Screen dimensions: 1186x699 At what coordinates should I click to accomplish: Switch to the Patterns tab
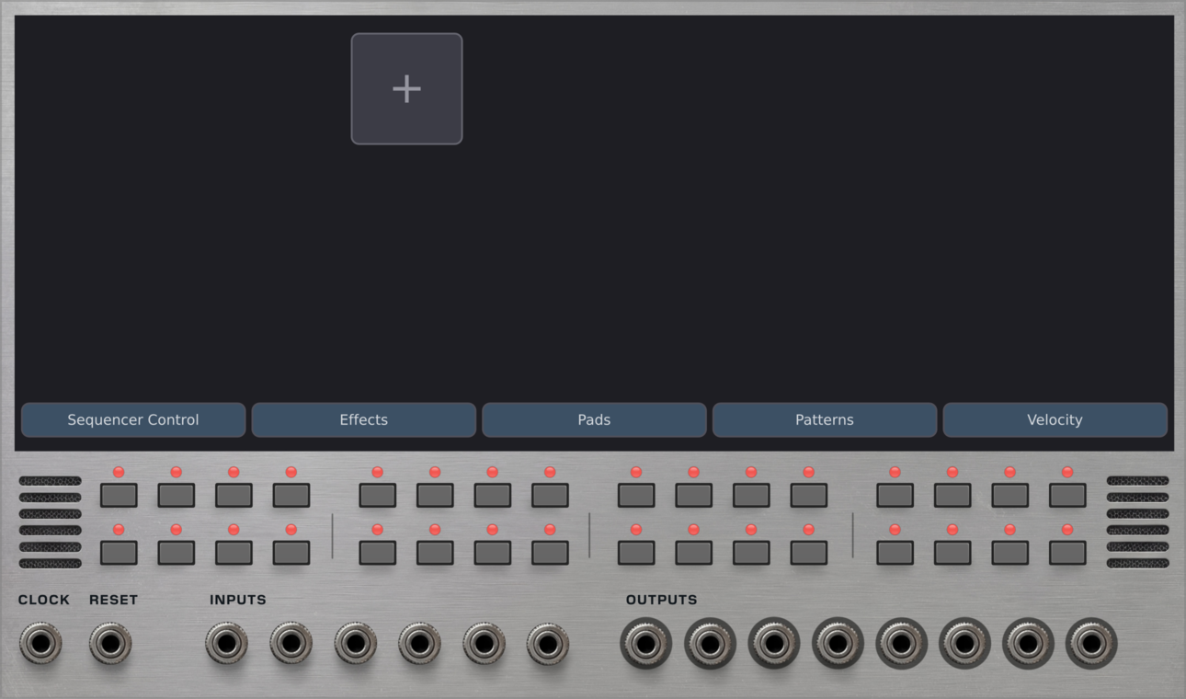tap(825, 419)
